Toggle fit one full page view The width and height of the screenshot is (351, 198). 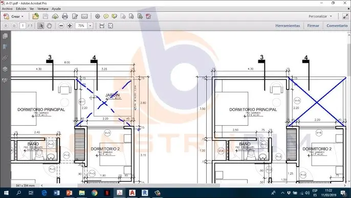tap(111, 26)
